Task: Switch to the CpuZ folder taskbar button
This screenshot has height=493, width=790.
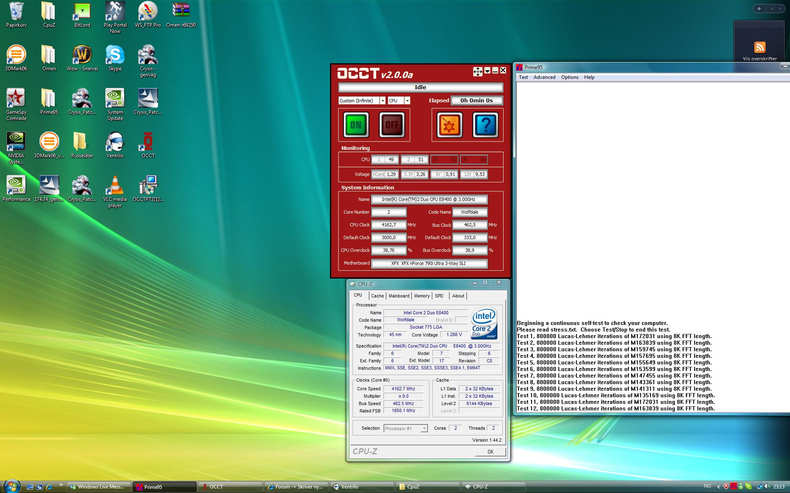Action: (428, 487)
